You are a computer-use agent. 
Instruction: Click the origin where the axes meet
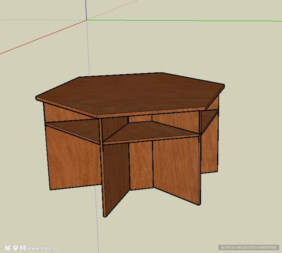click(86, 20)
